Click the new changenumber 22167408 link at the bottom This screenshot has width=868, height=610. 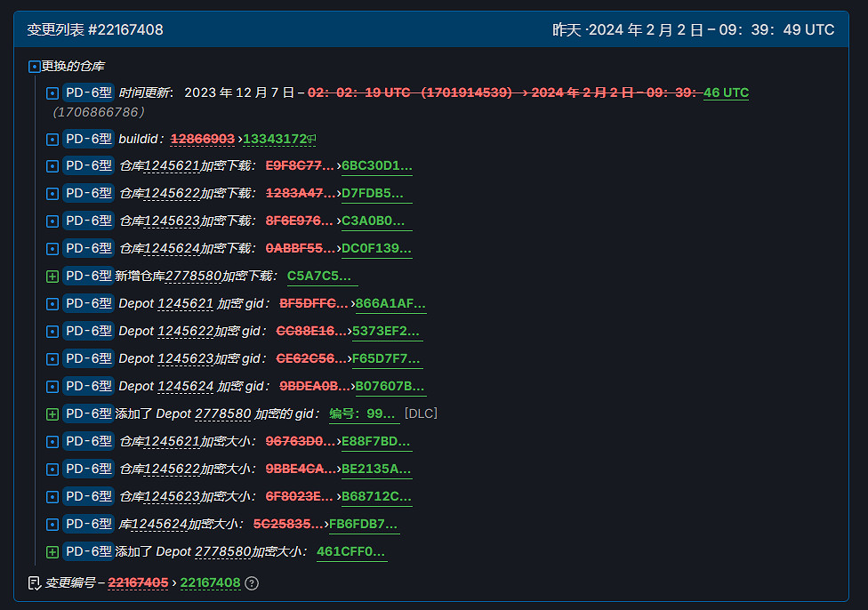(210, 583)
